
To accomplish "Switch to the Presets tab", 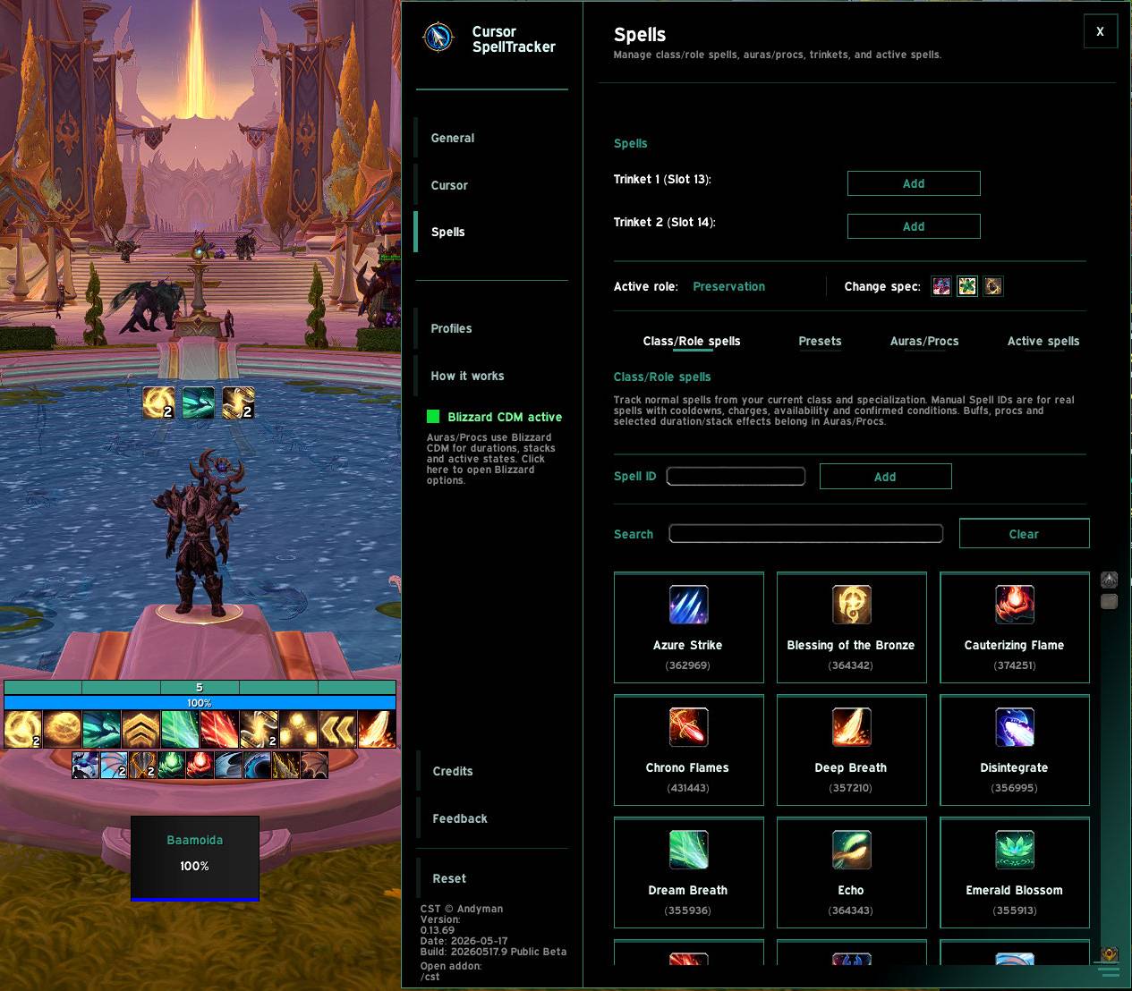I will point(820,342).
